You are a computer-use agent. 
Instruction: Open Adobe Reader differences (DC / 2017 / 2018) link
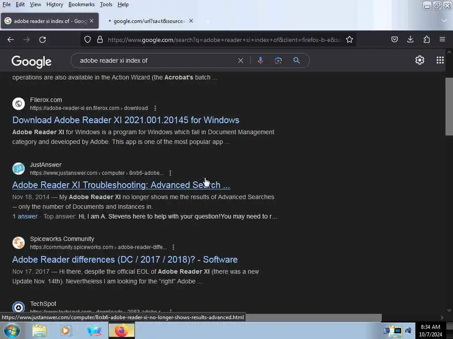pyautogui.click(x=125, y=260)
